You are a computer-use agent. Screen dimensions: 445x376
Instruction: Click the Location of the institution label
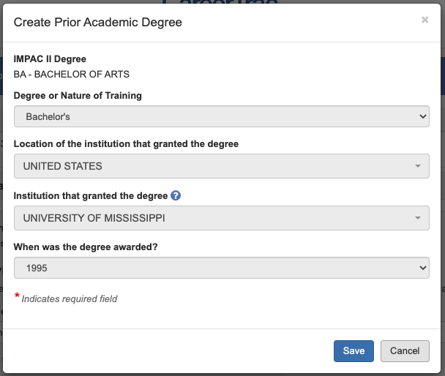(x=126, y=144)
